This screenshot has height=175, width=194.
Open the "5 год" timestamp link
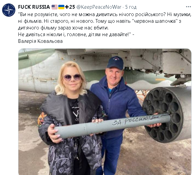pos(131,7)
